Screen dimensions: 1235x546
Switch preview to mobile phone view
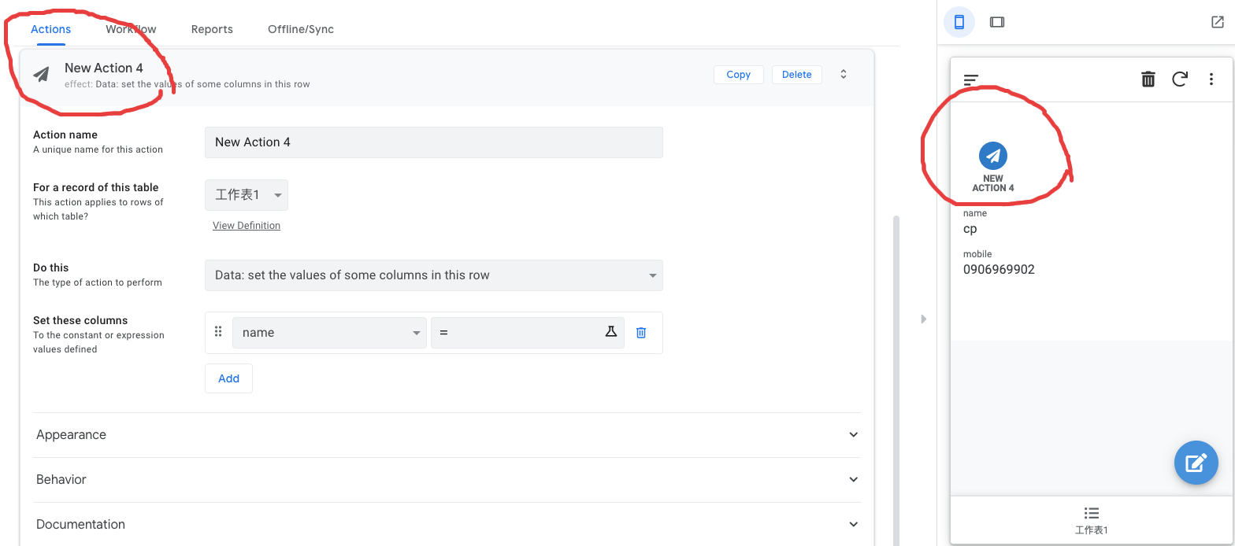(959, 22)
